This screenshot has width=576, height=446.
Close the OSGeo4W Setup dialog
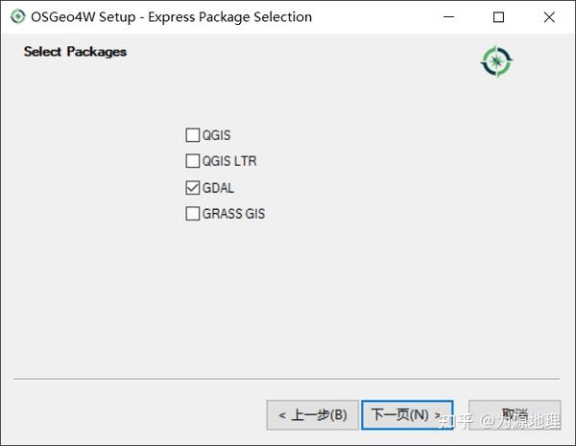(x=548, y=16)
